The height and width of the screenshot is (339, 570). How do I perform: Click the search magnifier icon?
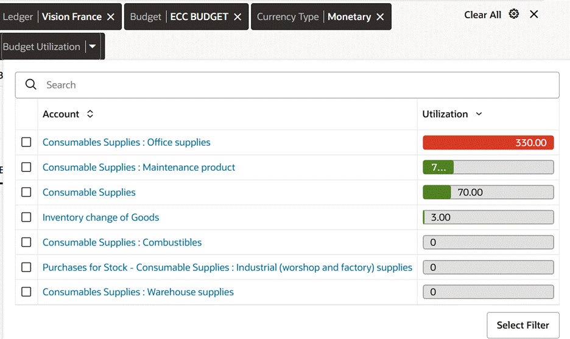[x=31, y=85]
